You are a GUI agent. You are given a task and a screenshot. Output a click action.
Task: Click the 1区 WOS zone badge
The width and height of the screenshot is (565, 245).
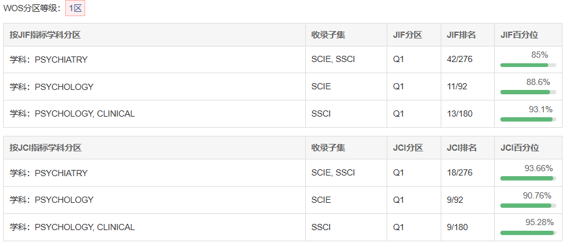(75, 9)
